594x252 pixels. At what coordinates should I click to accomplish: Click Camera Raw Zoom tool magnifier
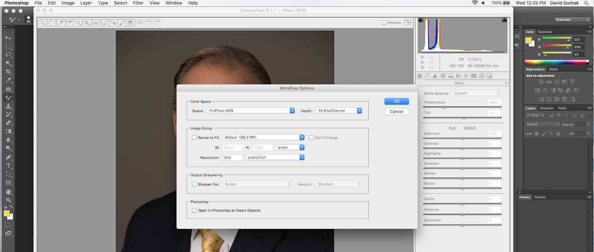click(x=42, y=23)
